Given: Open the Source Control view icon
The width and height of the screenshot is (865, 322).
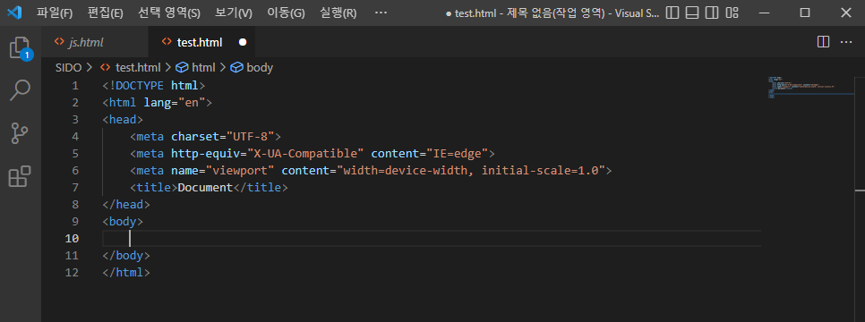Looking at the screenshot, I should (21, 133).
